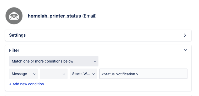The height and width of the screenshot is (96, 199).
Task: Click the down caret beside Message
Action: (x=34, y=74)
